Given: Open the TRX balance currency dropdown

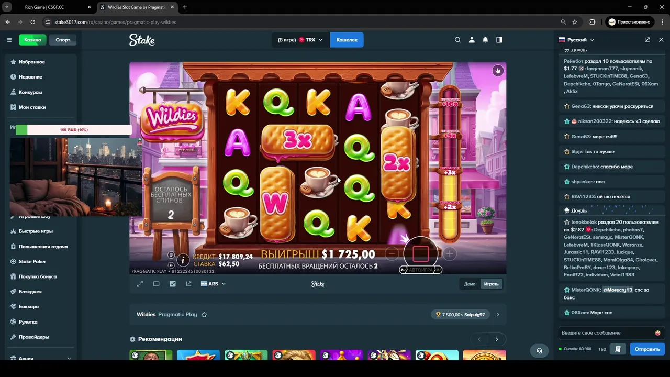Looking at the screenshot, I should (300, 40).
